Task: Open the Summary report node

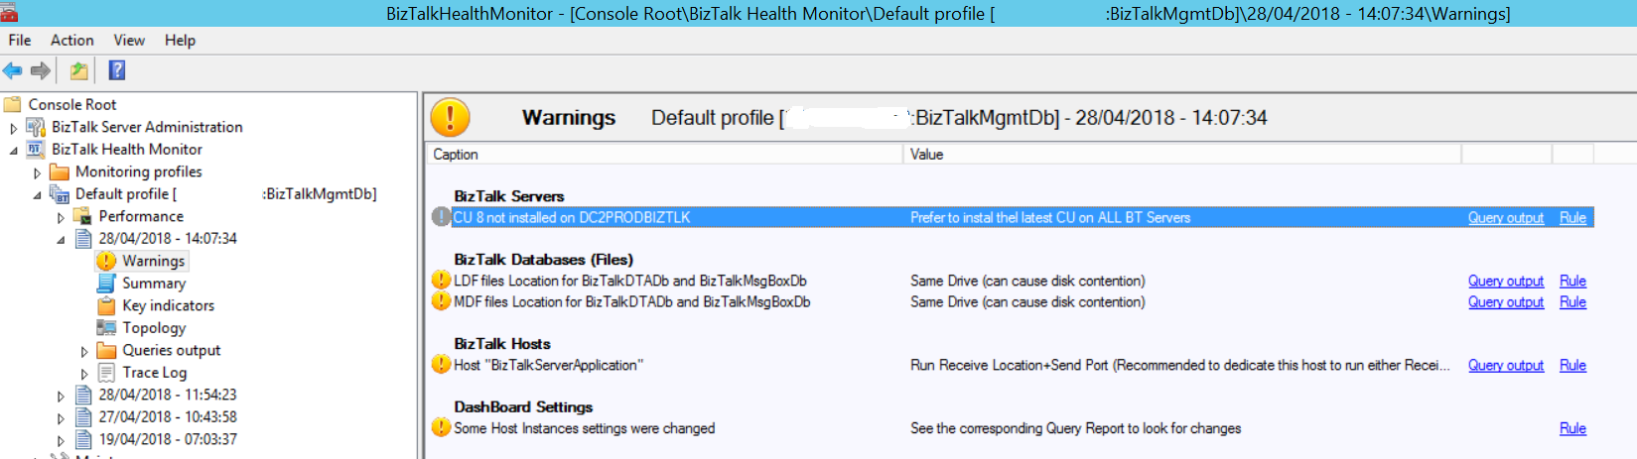Action: (154, 284)
